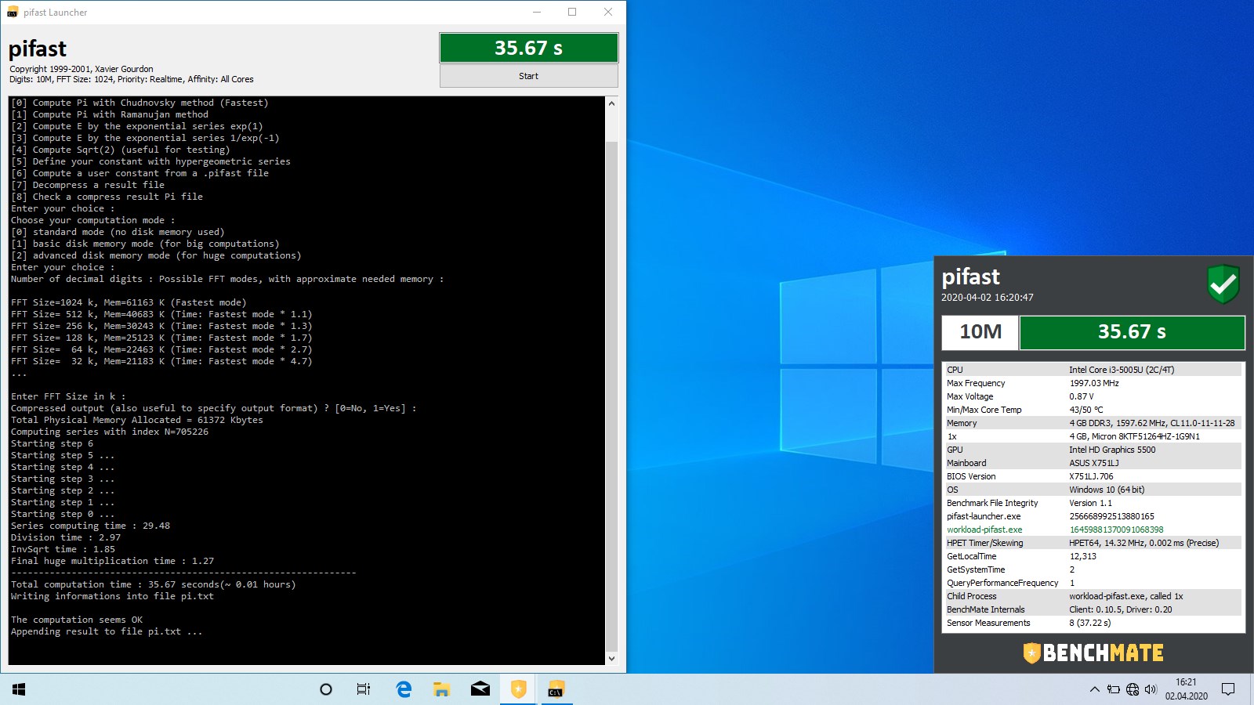Click the BenchMate logo at panel bottom

click(1093, 653)
